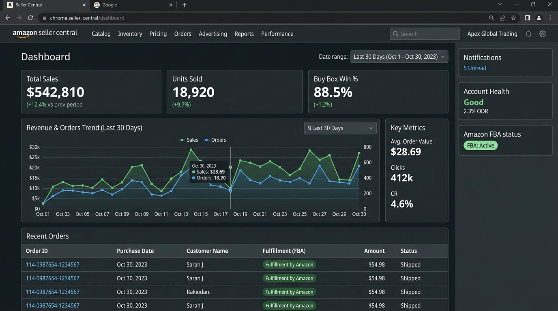
Task: Click the Customer Name column header
Action: tap(207, 251)
